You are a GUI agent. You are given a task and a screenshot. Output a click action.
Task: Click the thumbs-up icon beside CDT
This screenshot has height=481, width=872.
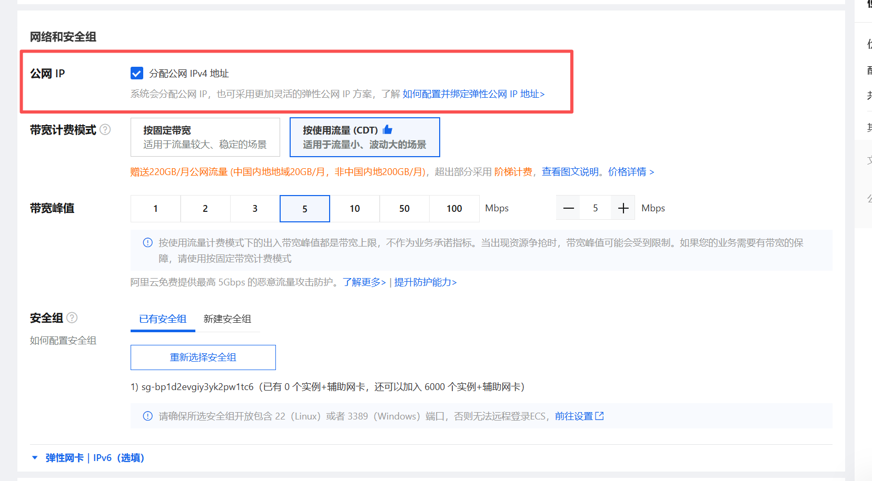[388, 129]
